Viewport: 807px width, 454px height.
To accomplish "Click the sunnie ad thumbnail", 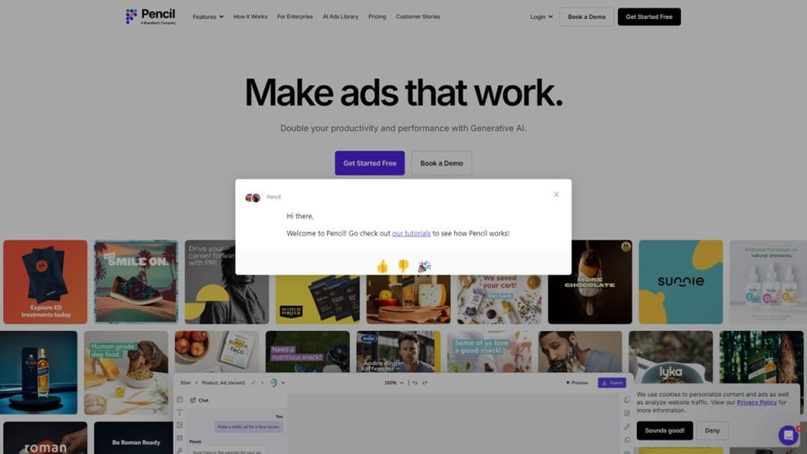I will [x=680, y=281].
